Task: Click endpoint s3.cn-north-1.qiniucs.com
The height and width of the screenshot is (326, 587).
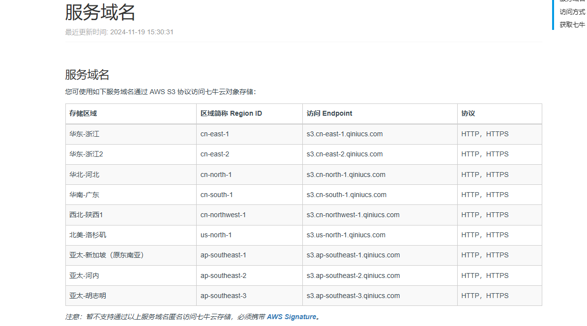Action: click(346, 175)
